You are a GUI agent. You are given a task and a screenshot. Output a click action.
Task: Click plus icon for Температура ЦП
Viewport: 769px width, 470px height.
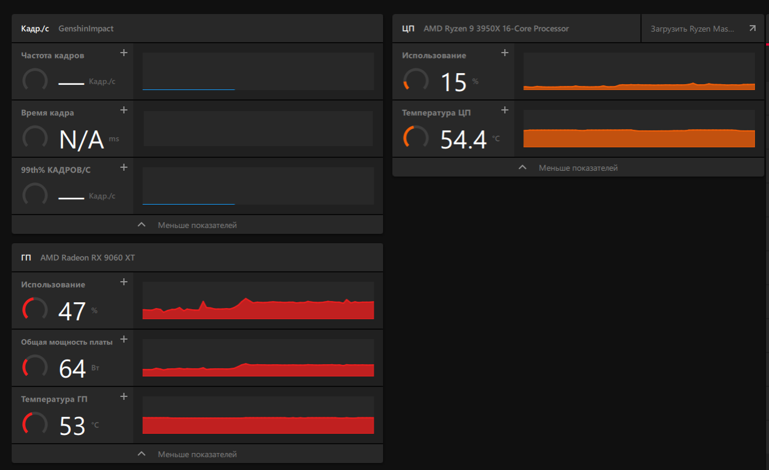(505, 110)
